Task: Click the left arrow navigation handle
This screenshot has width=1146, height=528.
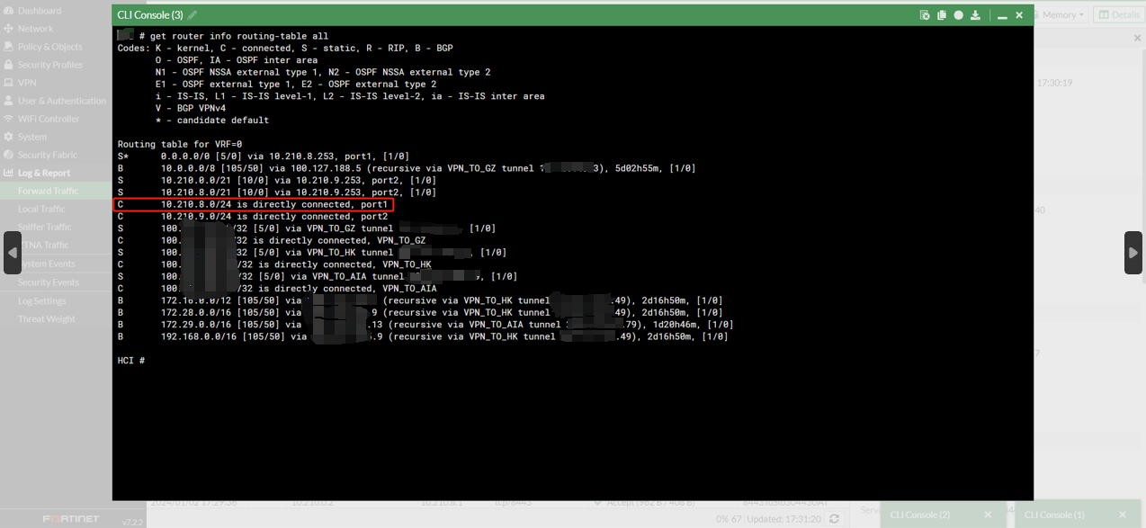Action: coord(13,254)
